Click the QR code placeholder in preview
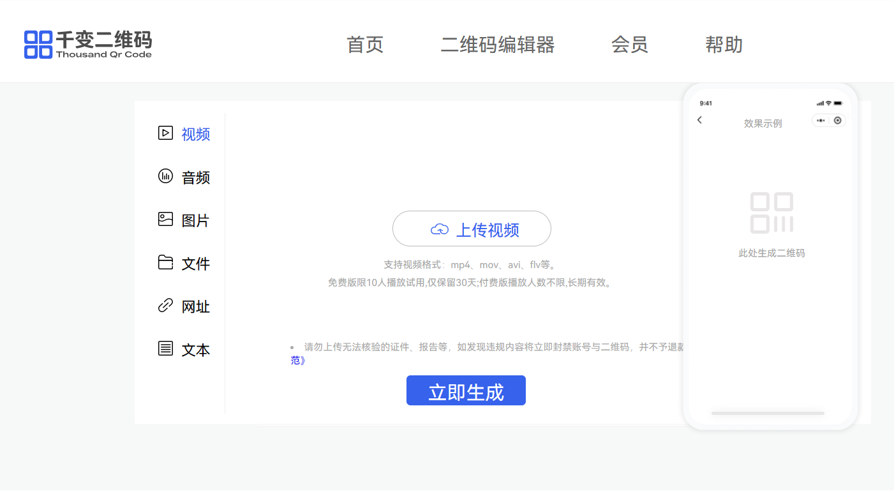This screenshot has height=496, width=894. (x=771, y=213)
